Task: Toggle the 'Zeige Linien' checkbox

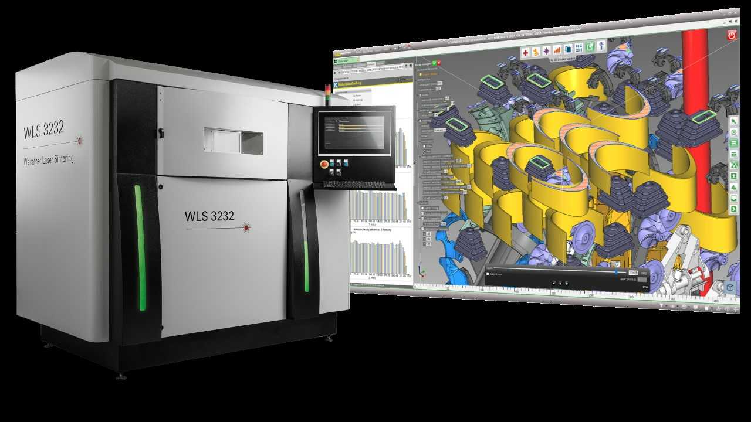Action: pyautogui.click(x=489, y=274)
